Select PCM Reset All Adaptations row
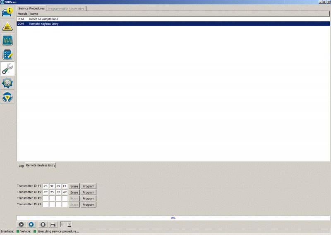331x235 pixels. pyautogui.click(x=43, y=19)
